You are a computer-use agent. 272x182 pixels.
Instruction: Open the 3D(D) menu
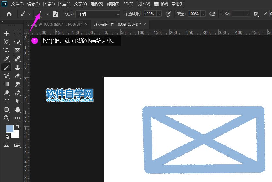pos(128,4)
